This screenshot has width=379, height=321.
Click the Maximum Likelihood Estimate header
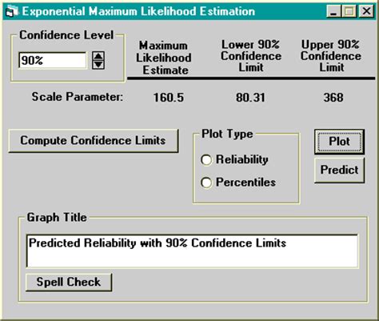[164, 58]
